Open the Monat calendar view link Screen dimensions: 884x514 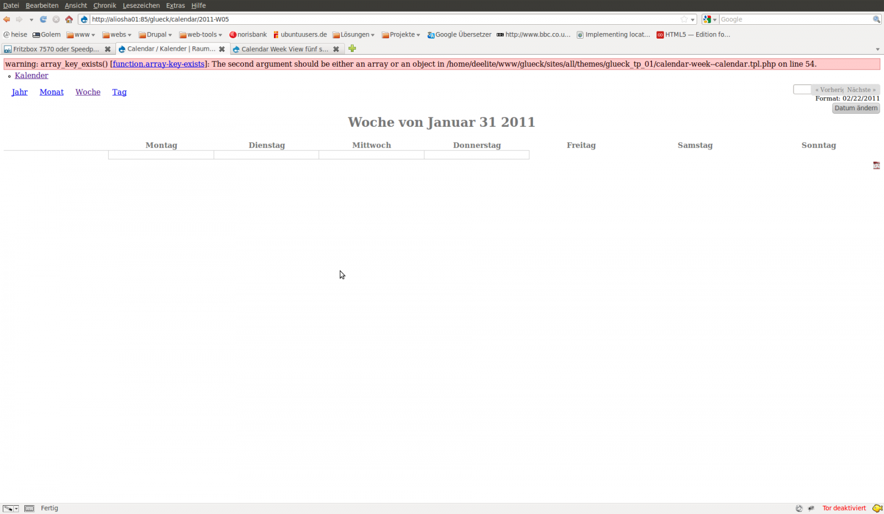tap(51, 92)
